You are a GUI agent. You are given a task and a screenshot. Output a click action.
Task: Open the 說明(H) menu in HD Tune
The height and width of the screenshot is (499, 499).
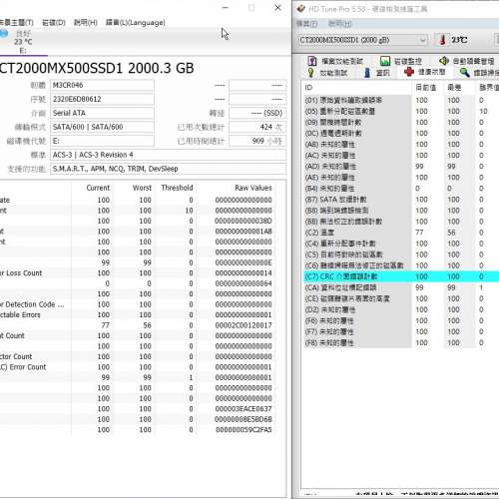tap(339, 24)
